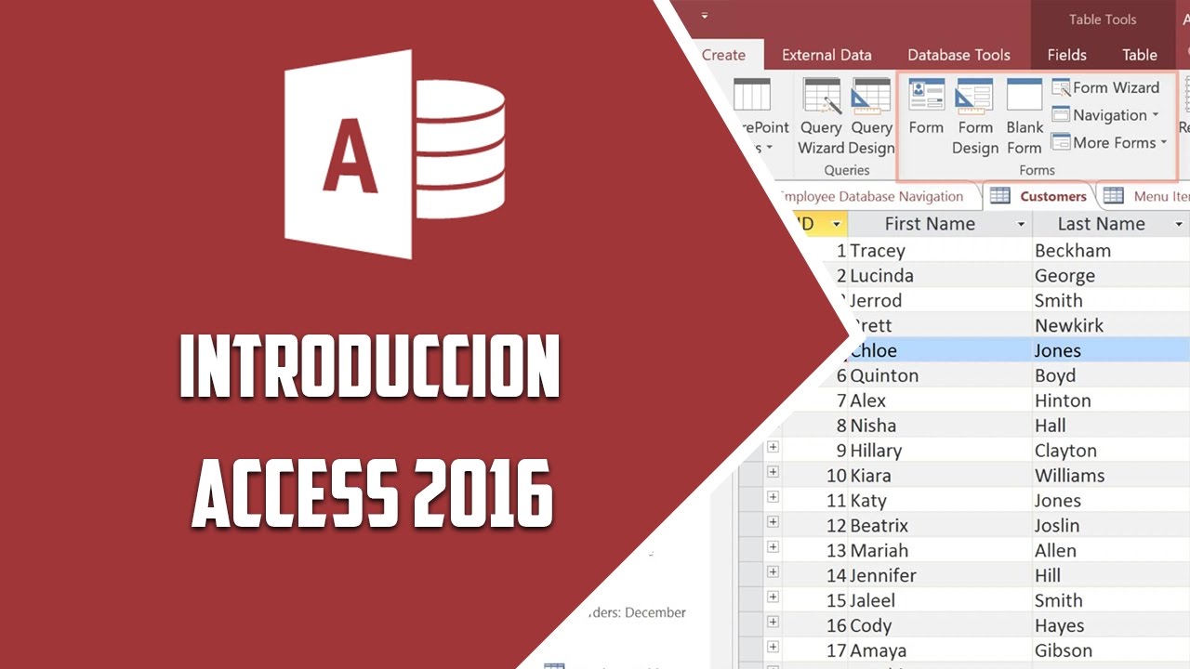Expand record row for Amaya
The width and height of the screenshot is (1190, 669).
point(773,648)
